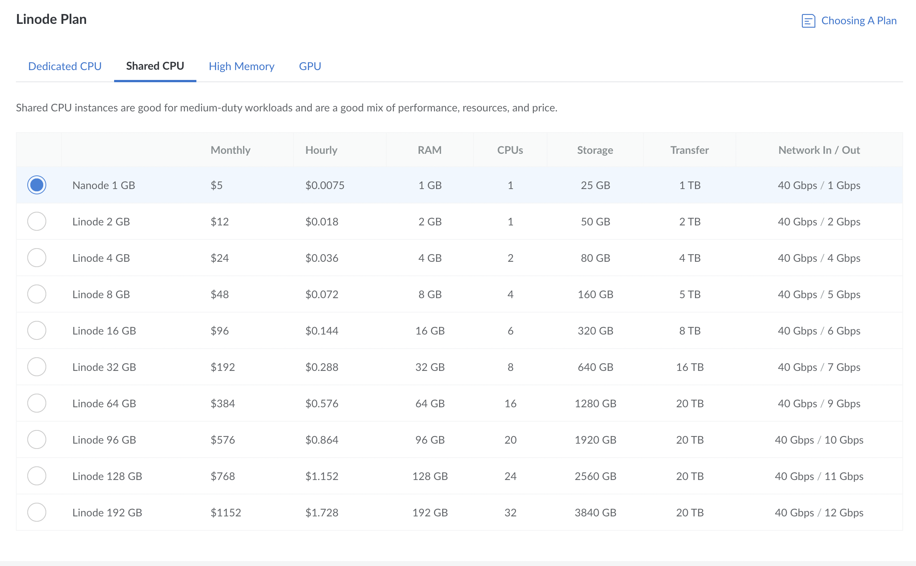Click the $0.0075 hourly price
916x566 pixels.
(325, 185)
